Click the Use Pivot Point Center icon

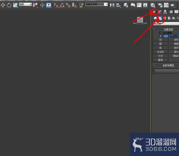pos(35,5)
